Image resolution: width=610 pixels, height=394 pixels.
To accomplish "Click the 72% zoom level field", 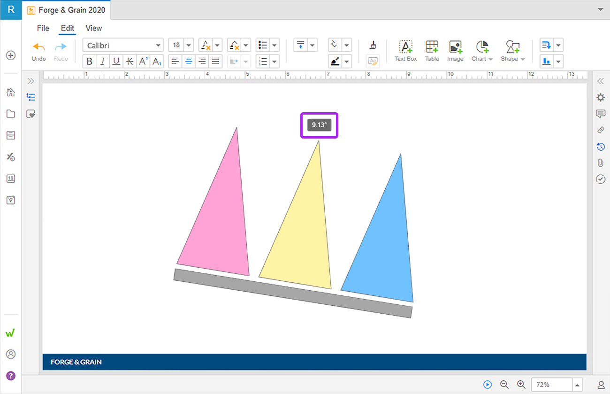I will 551,385.
